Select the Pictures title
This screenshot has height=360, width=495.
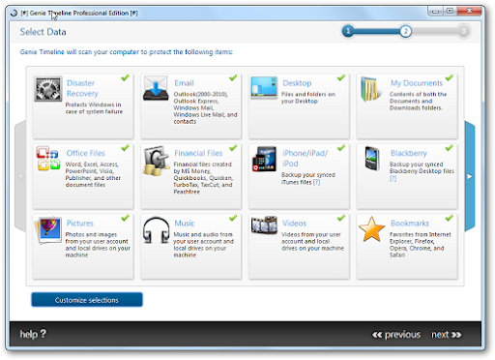[x=80, y=224]
